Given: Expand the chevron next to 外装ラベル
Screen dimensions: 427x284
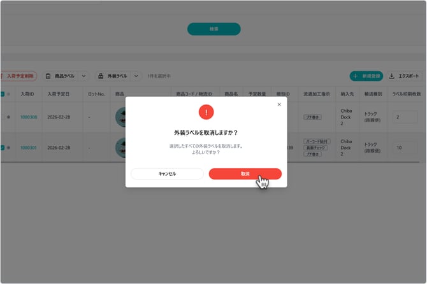Looking at the screenshot, I should tap(136, 76).
